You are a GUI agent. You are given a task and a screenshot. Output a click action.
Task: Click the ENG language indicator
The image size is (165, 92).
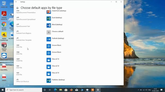(x=150, y=90)
